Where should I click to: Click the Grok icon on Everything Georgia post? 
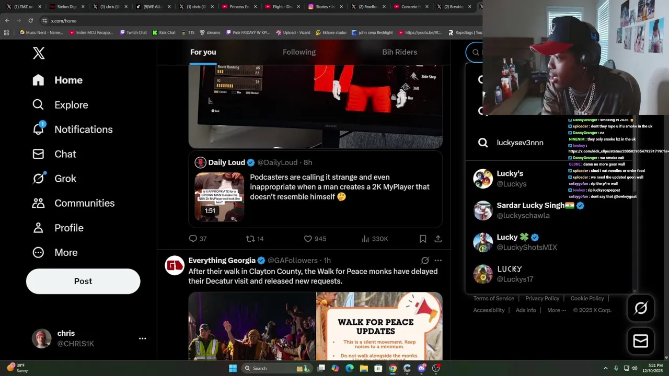(425, 260)
